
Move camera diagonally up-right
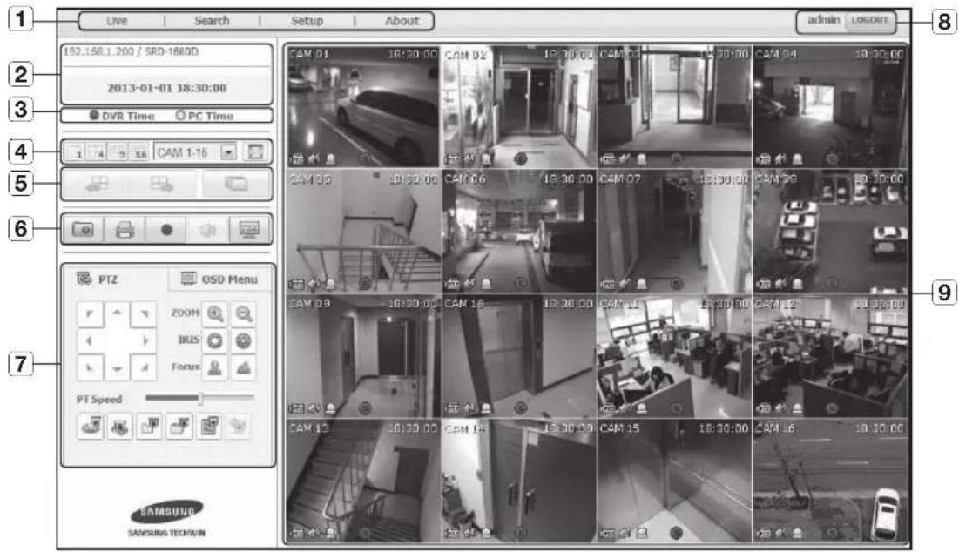(x=145, y=313)
